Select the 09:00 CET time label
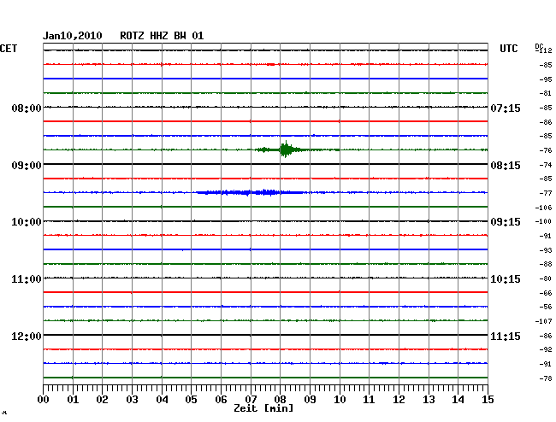556x422 pixels. (27, 166)
